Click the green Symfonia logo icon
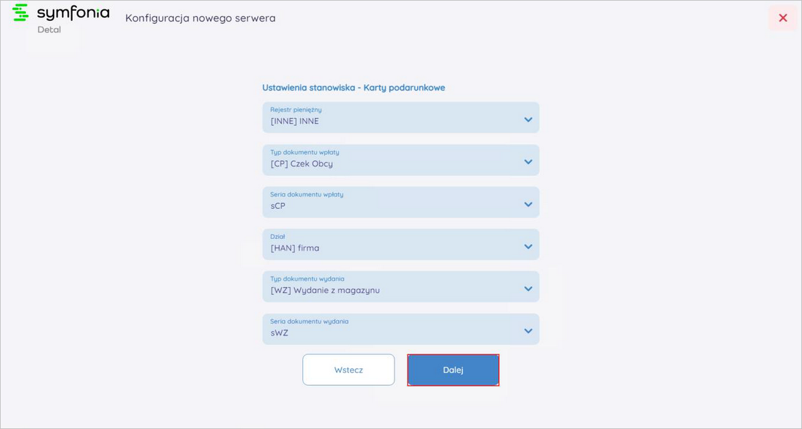Image resolution: width=802 pixels, height=429 pixels. 21,13
